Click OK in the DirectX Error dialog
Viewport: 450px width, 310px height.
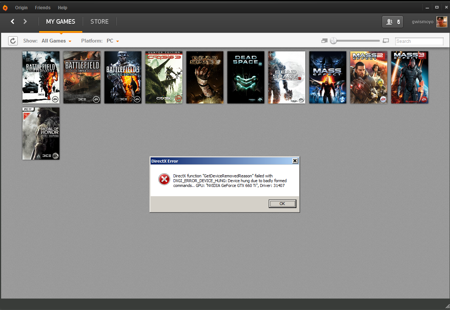pos(282,204)
